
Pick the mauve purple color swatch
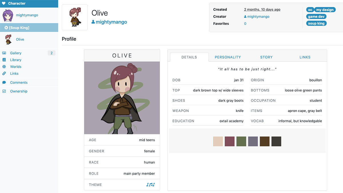[230, 141]
